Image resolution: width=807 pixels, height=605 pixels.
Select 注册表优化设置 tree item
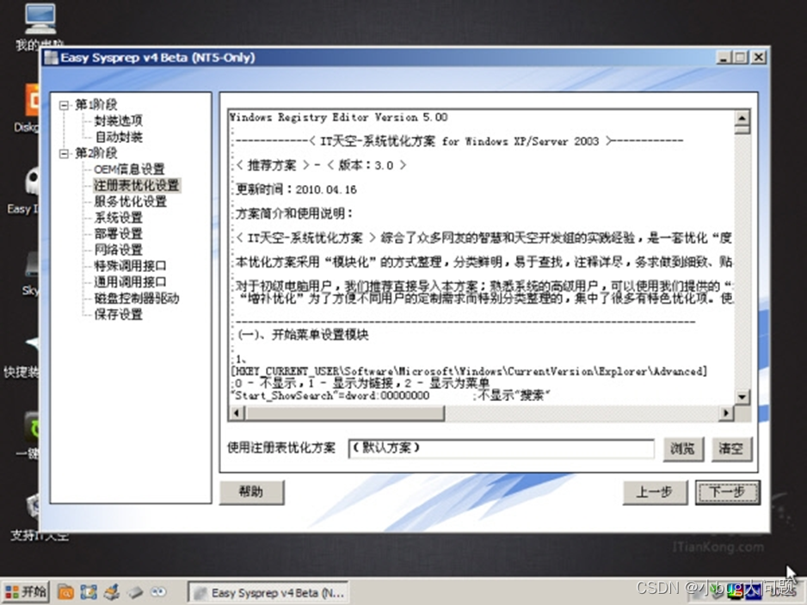point(137,185)
